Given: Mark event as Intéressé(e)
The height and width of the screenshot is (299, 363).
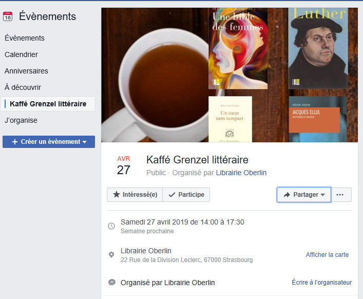Looking at the screenshot, I should (x=135, y=195).
